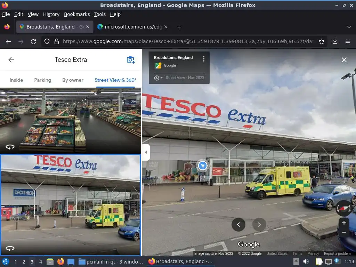Click the removable media eject tray icon
Screen dimensions: 356x267
(296, 261)
